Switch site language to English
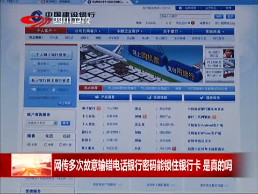This screenshot has width=258, height=194. (x=150, y=23)
